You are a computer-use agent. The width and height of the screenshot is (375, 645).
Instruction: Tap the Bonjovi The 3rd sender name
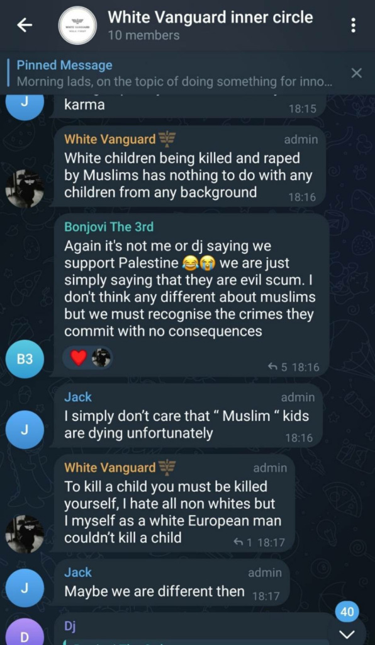pyautogui.click(x=109, y=227)
